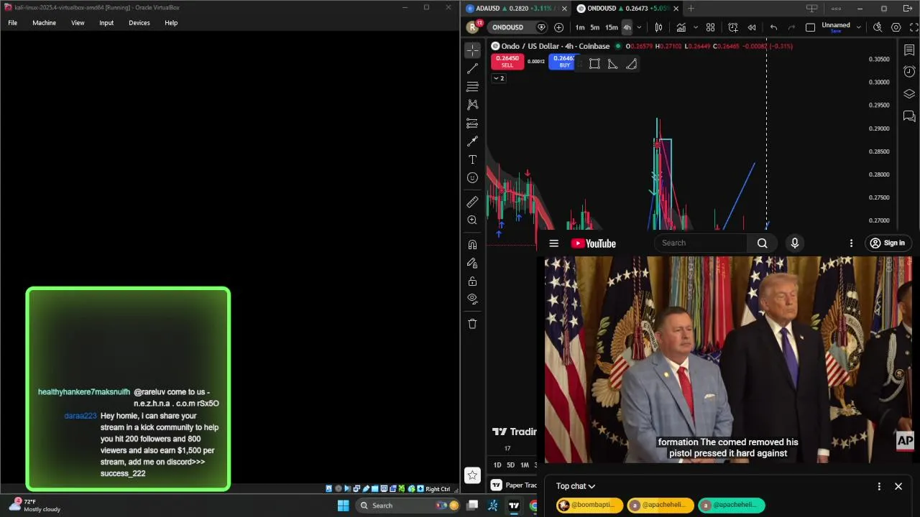Select the 5D date range

point(511,465)
